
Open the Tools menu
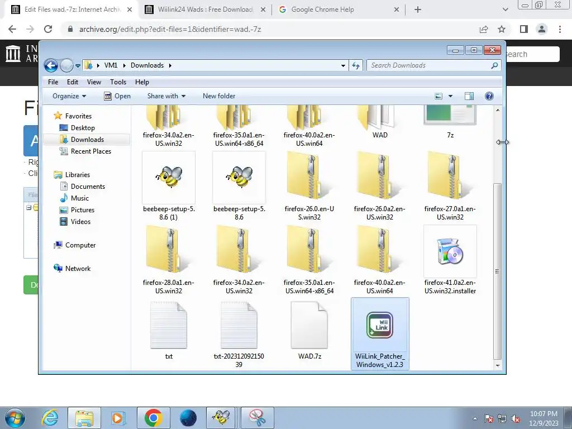click(118, 82)
